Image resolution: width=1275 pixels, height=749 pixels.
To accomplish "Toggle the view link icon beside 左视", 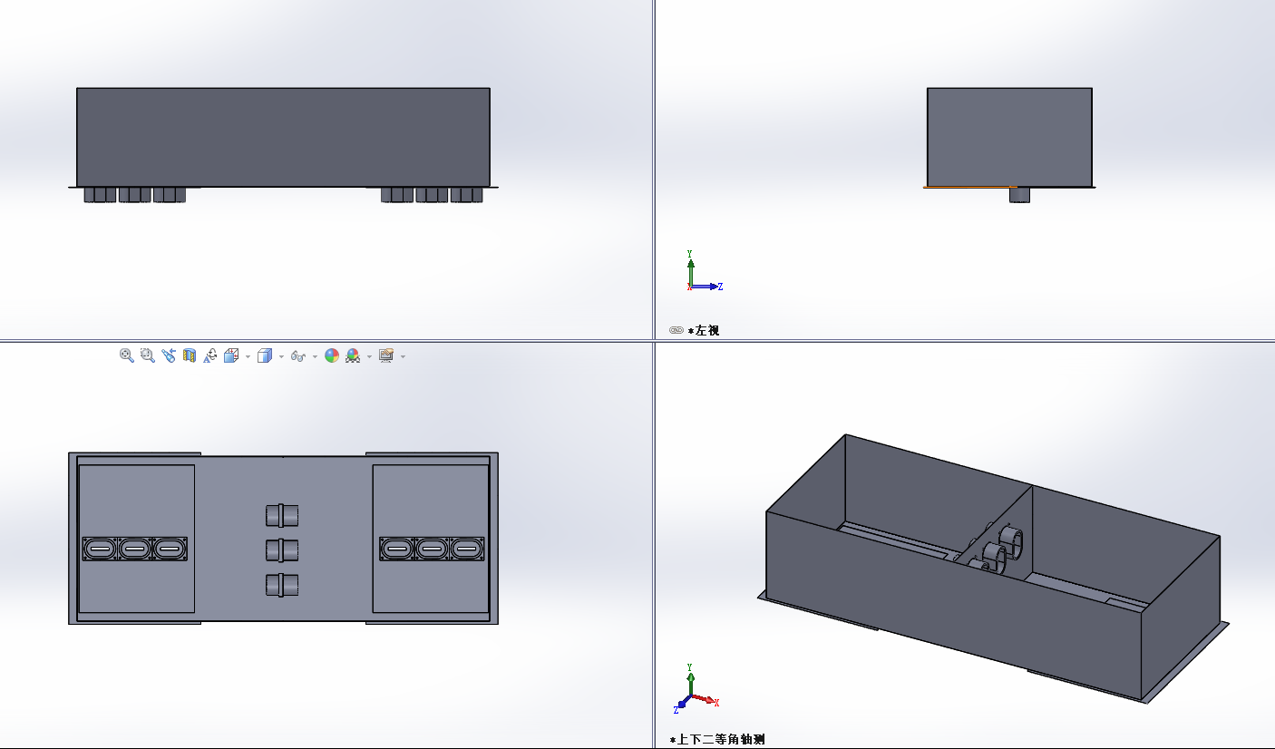I will [x=676, y=330].
